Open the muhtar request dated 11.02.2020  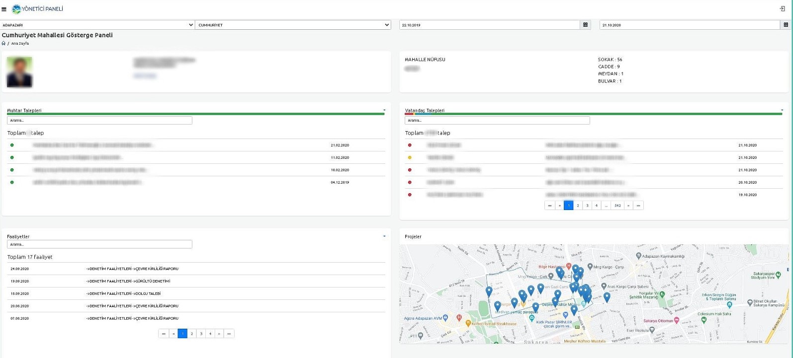(196, 157)
